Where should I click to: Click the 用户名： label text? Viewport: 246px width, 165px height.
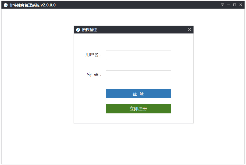[94, 55]
